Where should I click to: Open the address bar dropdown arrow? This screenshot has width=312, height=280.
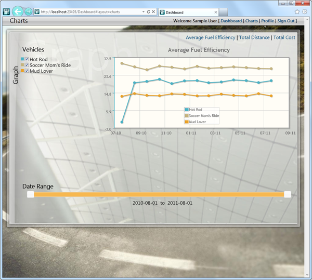pos(144,12)
